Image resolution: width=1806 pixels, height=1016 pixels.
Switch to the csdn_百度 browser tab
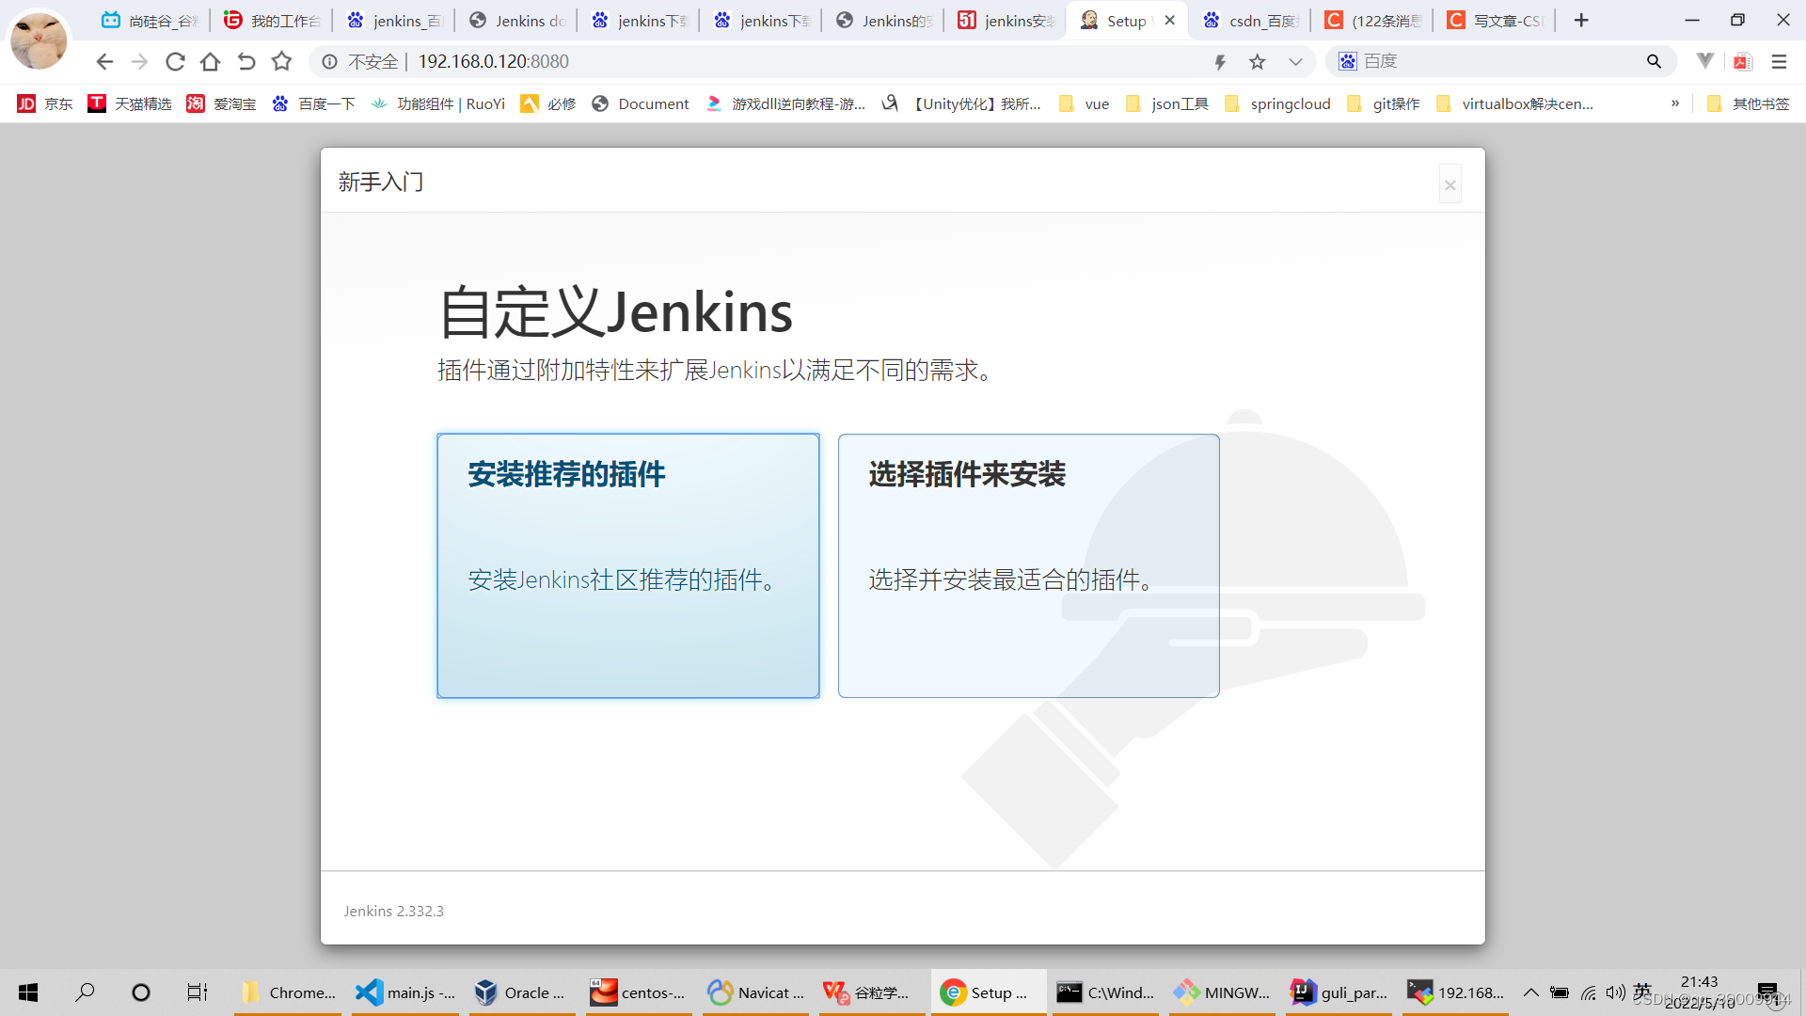click(1250, 20)
